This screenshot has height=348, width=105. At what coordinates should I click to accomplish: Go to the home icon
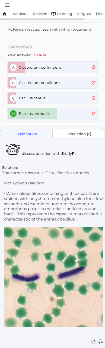tap(4, 14)
